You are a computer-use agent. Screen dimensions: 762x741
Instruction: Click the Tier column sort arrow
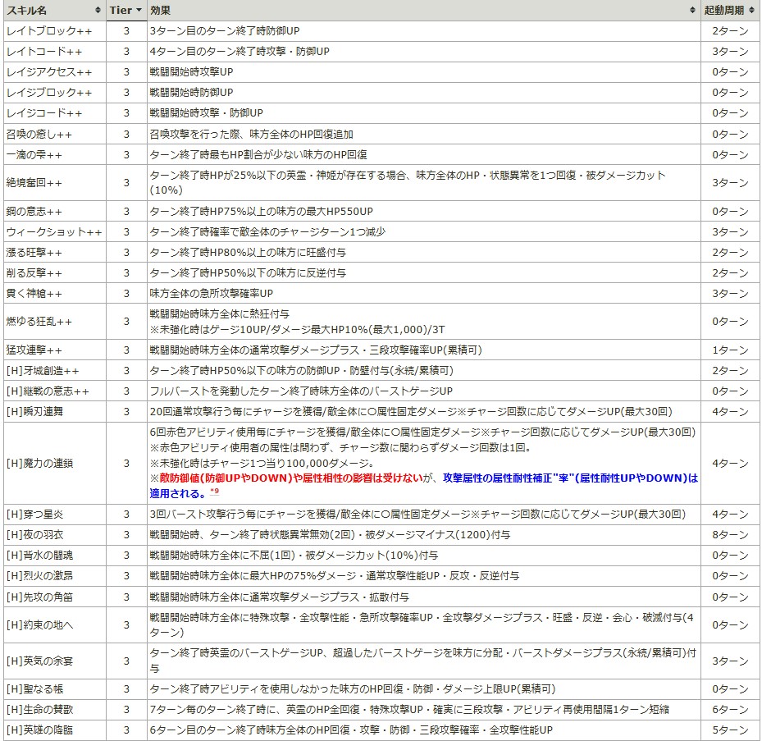coord(139,10)
